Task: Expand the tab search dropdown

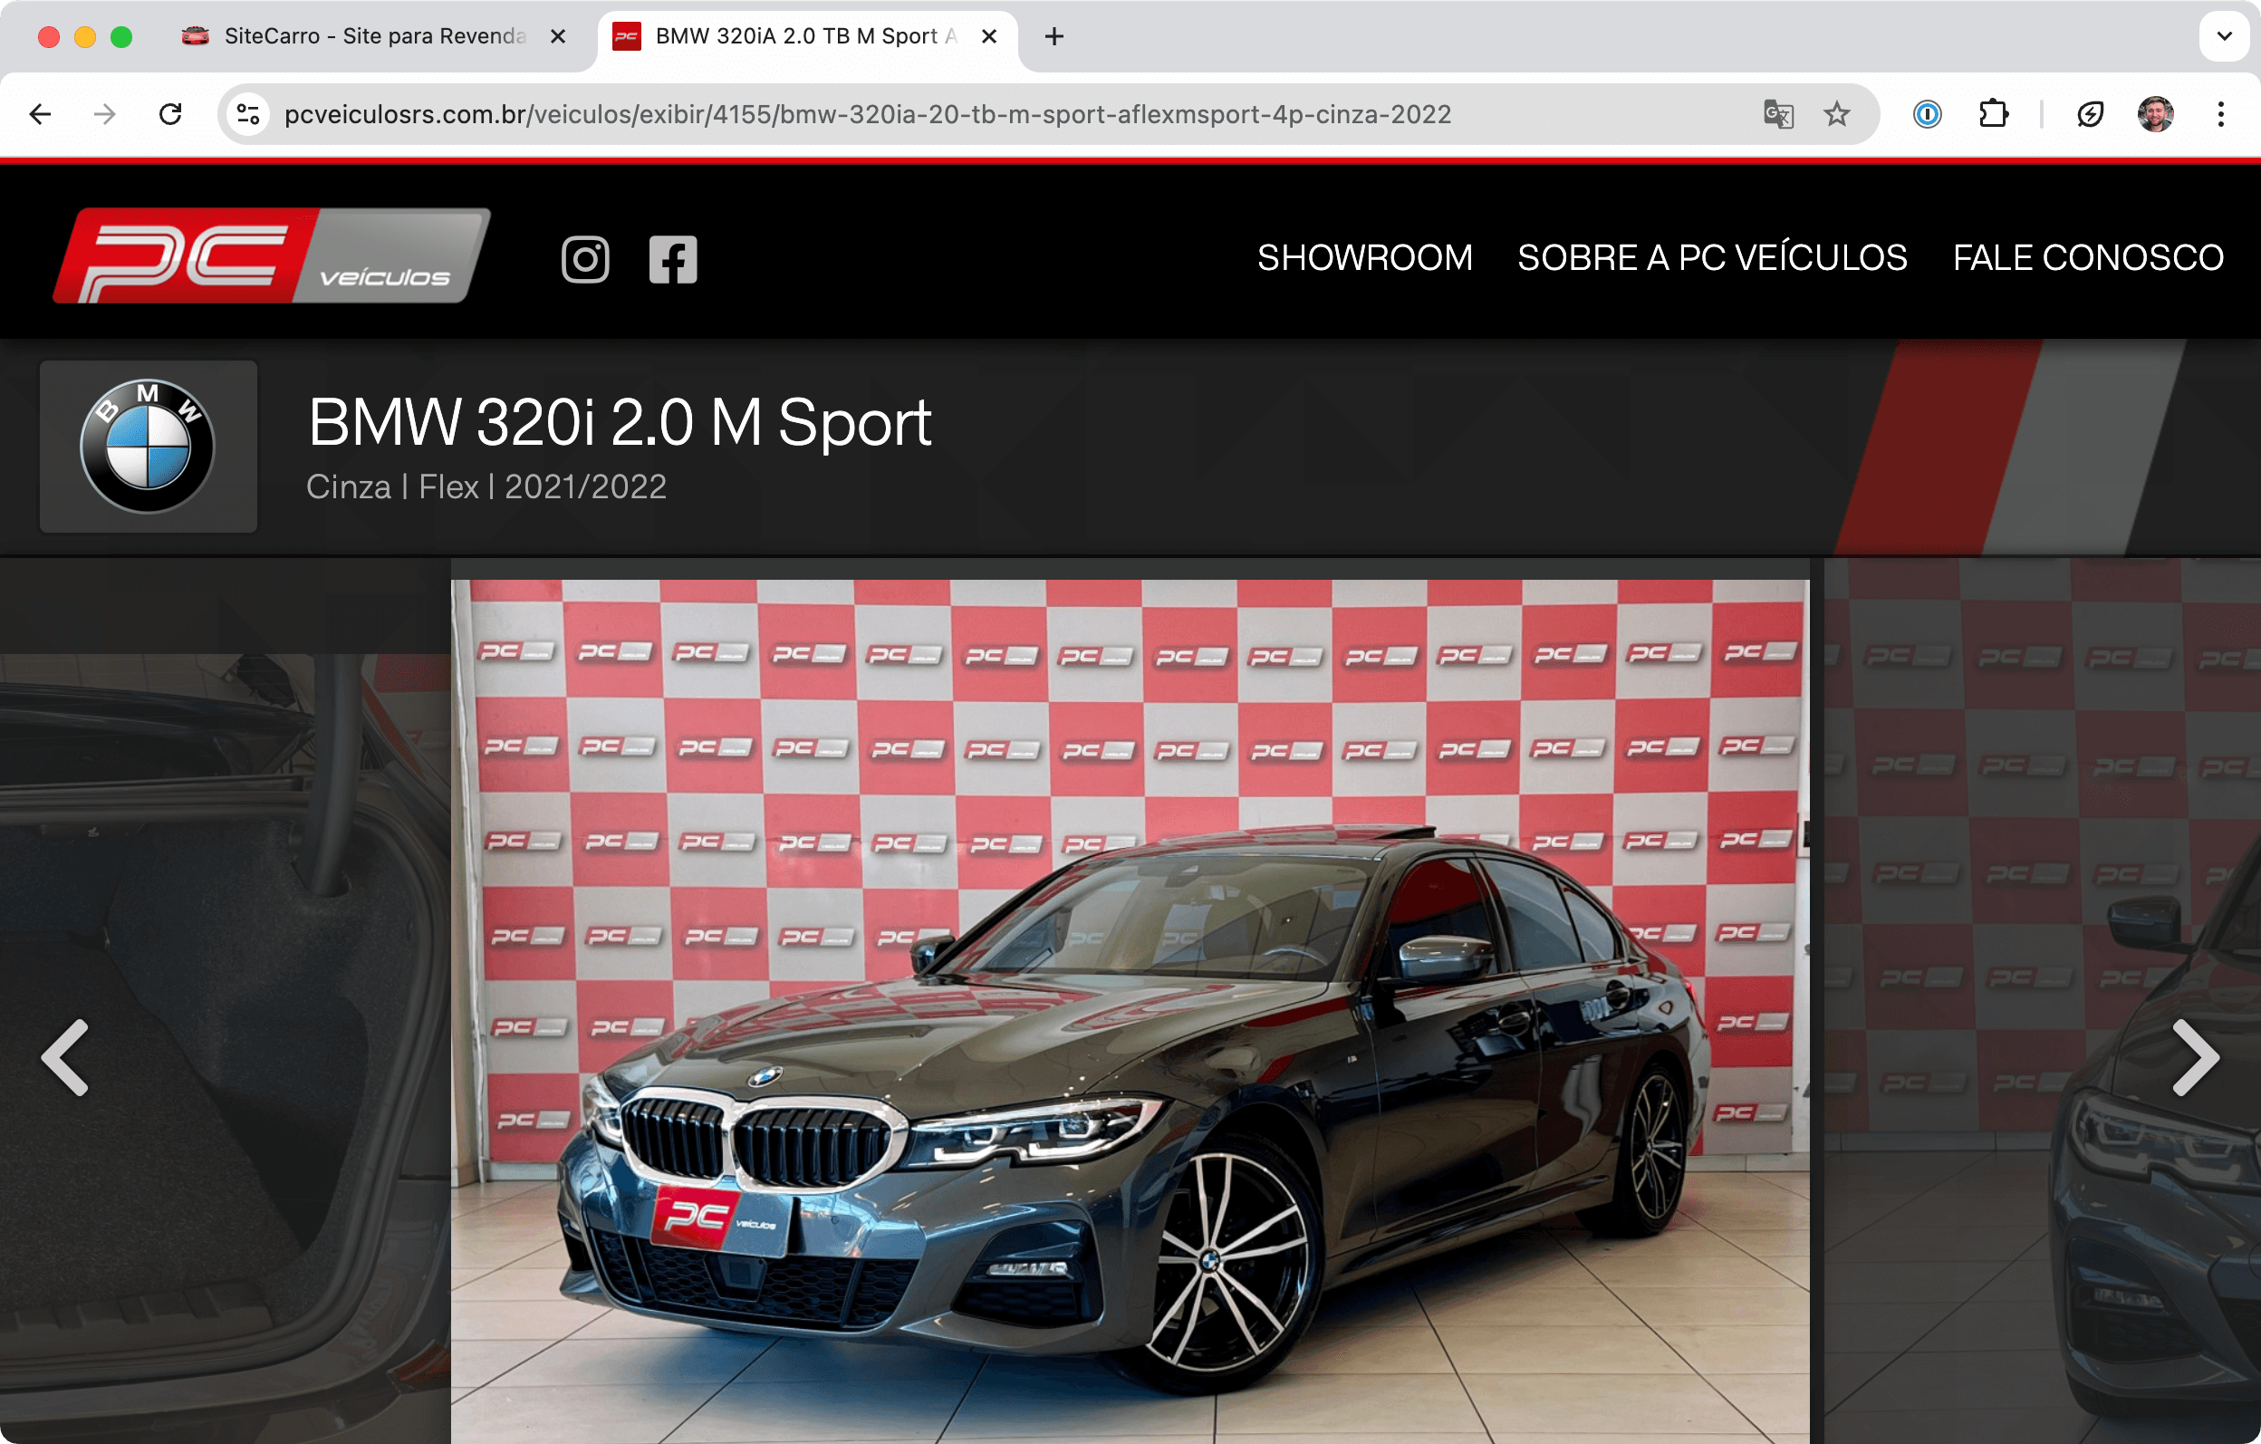Action: 2225,36
